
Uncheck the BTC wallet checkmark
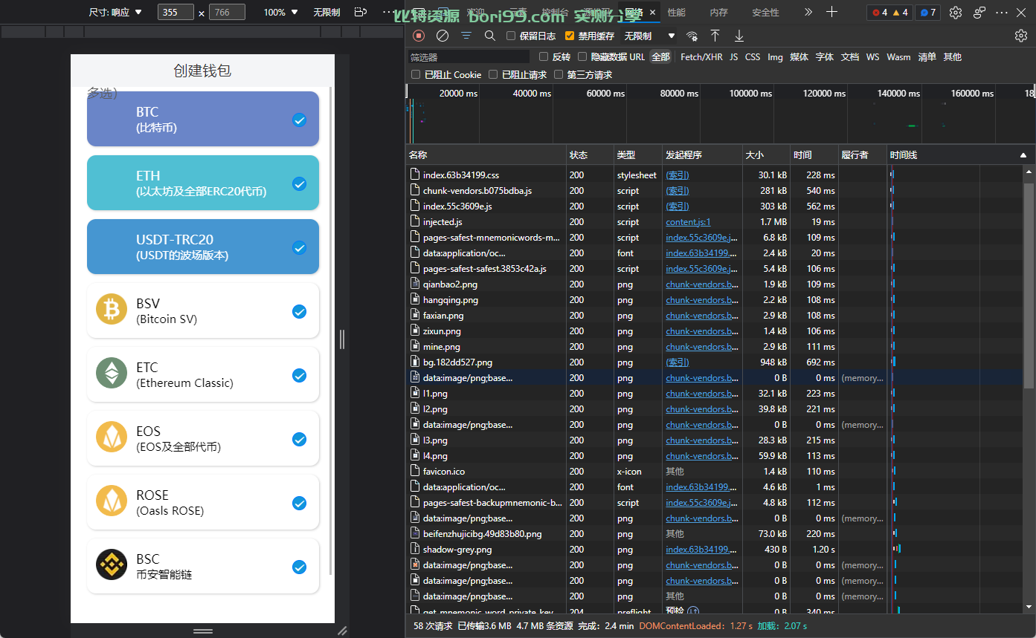(x=299, y=120)
